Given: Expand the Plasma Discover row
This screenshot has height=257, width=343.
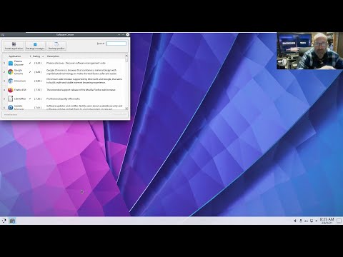Looking at the screenshot, I should (4, 63).
